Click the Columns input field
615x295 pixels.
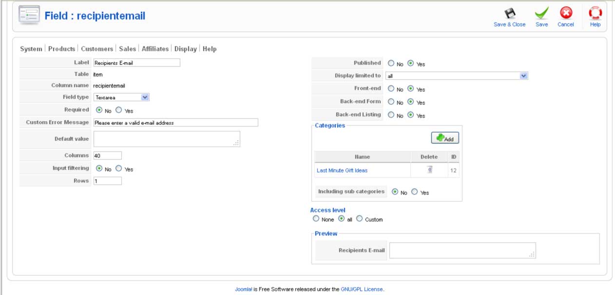(x=107, y=155)
